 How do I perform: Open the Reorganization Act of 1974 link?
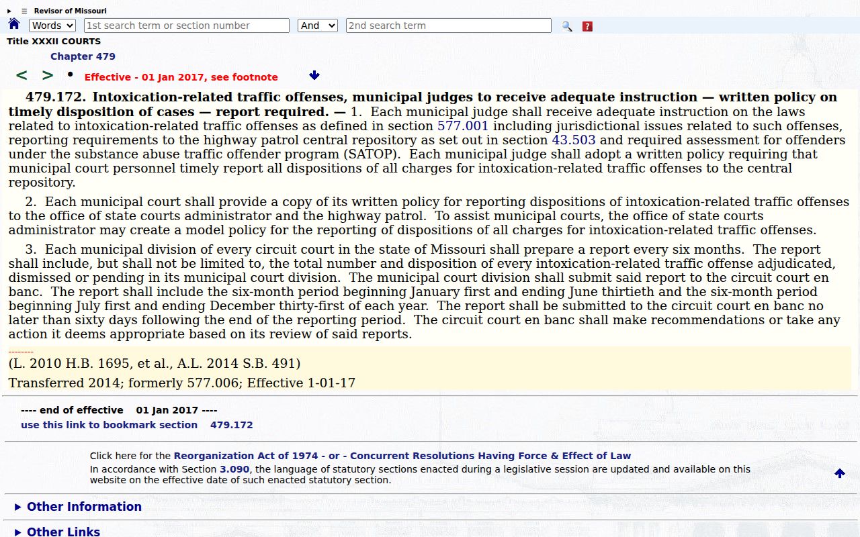tap(246, 456)
